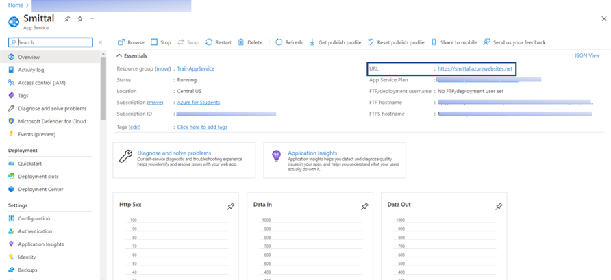Open Events (preview) item

point(51,134)
